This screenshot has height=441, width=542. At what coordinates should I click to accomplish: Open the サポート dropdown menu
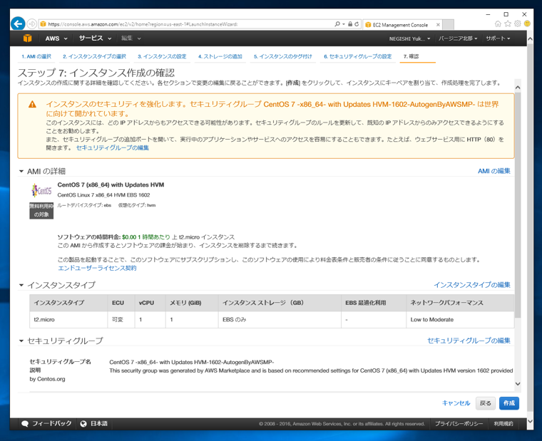498,38
